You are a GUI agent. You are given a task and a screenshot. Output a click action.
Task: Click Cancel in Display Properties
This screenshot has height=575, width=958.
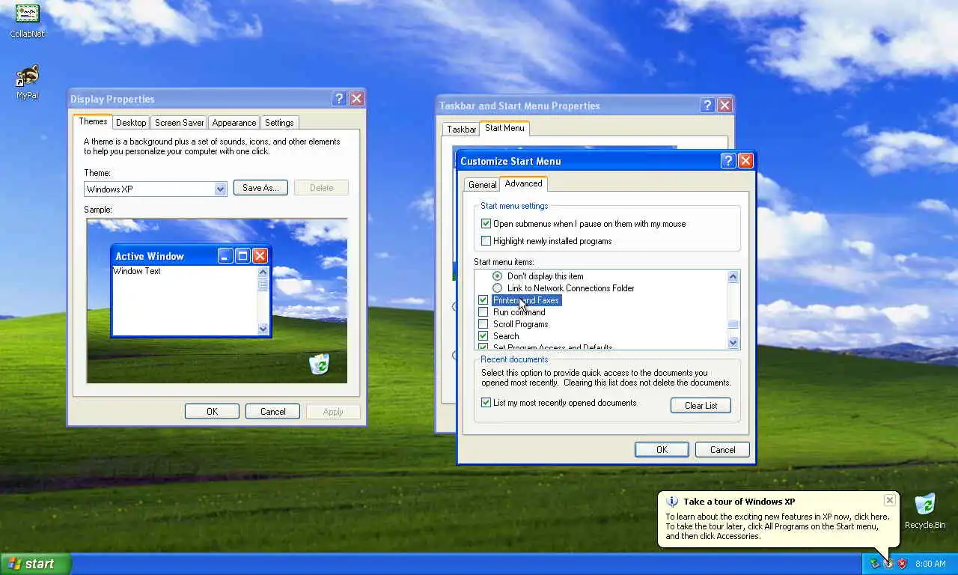(x=272, y=412)
